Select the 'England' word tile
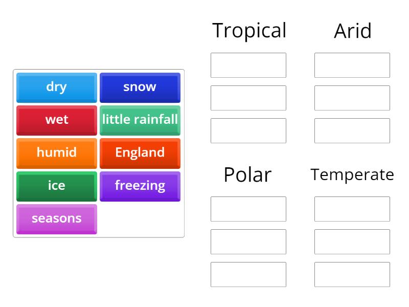The image size is (409, 307). pos(140,152)
